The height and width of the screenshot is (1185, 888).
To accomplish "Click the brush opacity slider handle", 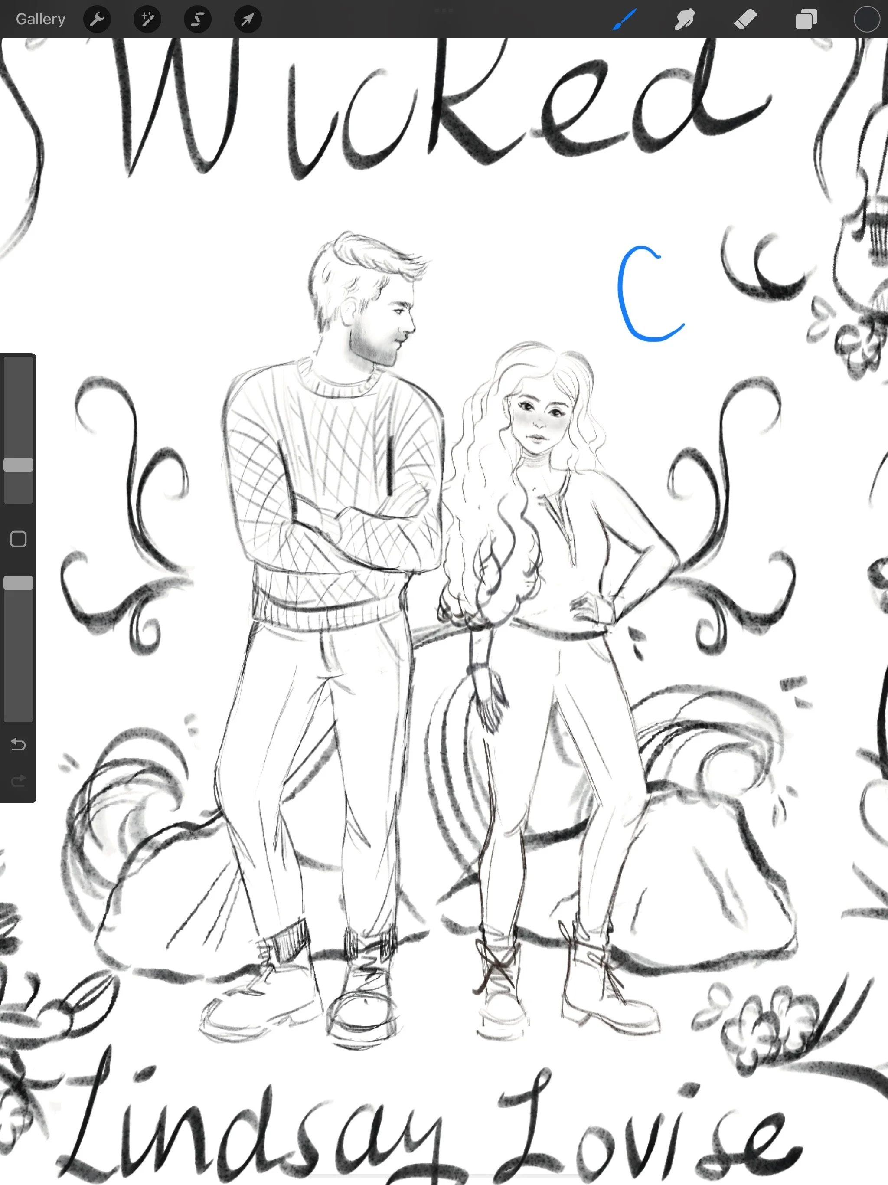I will 18,583.
